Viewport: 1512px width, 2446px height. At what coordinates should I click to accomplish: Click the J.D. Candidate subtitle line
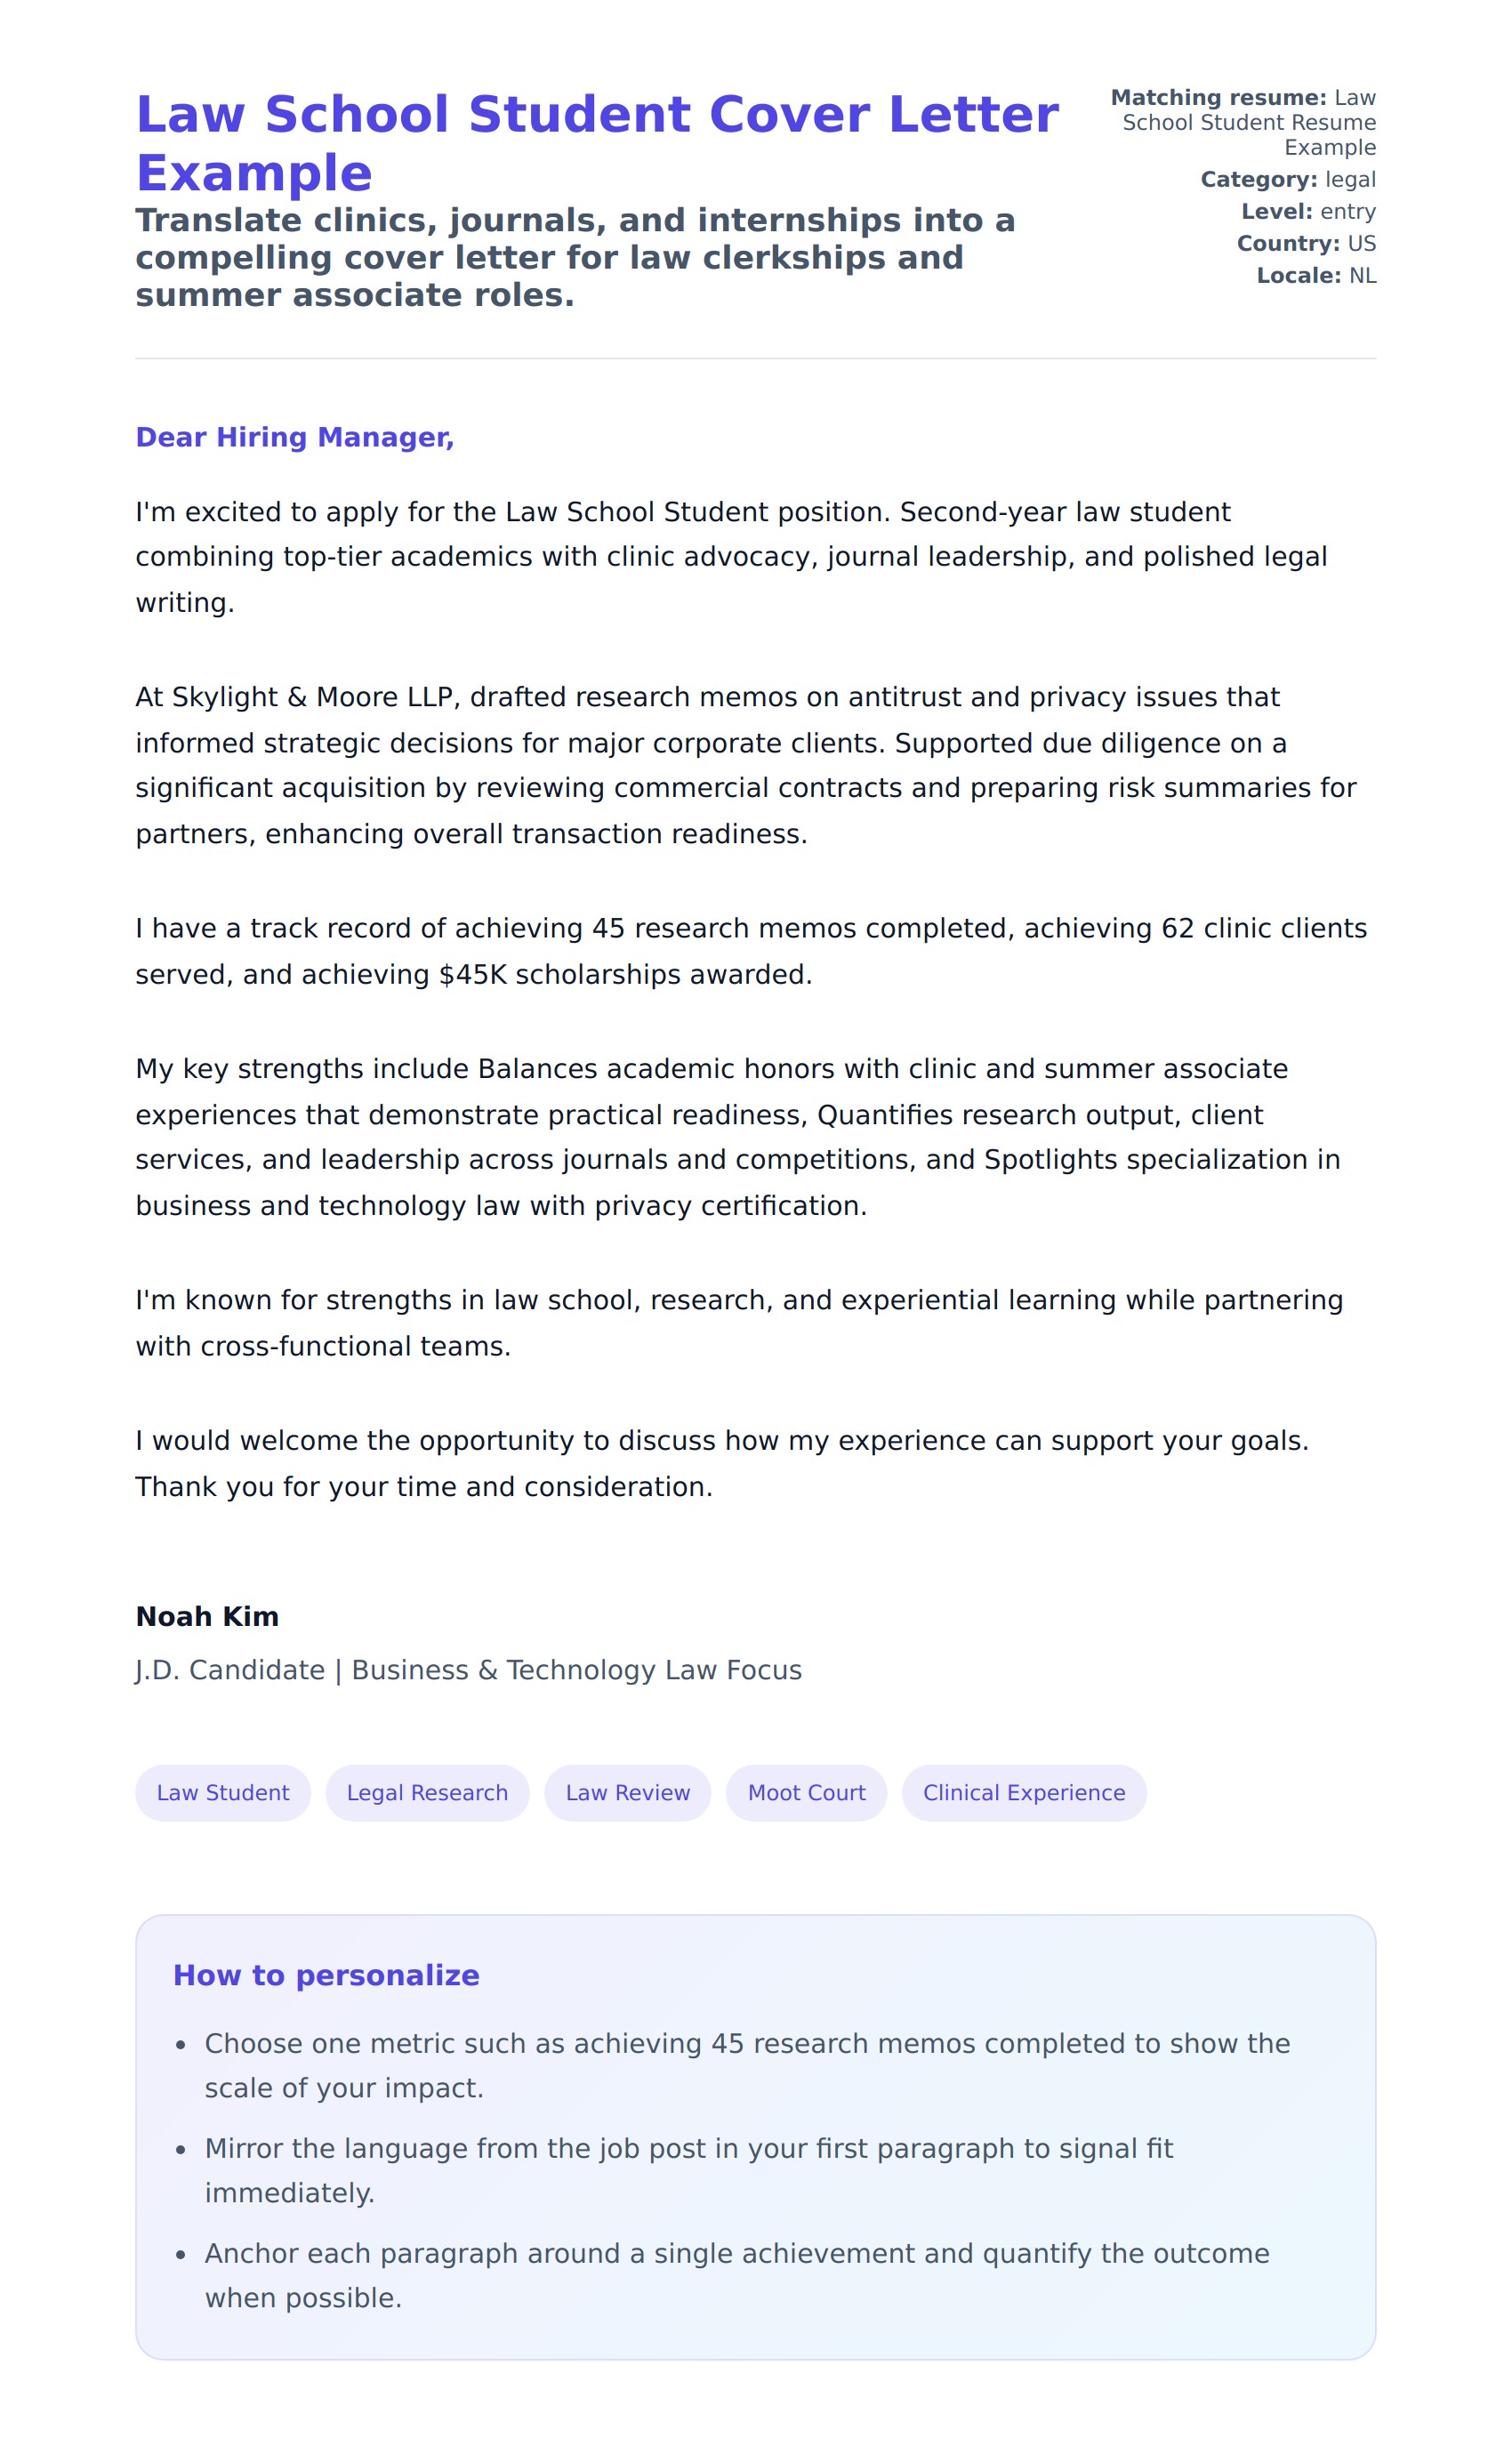468,1670
